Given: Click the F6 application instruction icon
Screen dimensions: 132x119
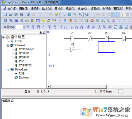Looking at the screenshot, I should [55, 27].
